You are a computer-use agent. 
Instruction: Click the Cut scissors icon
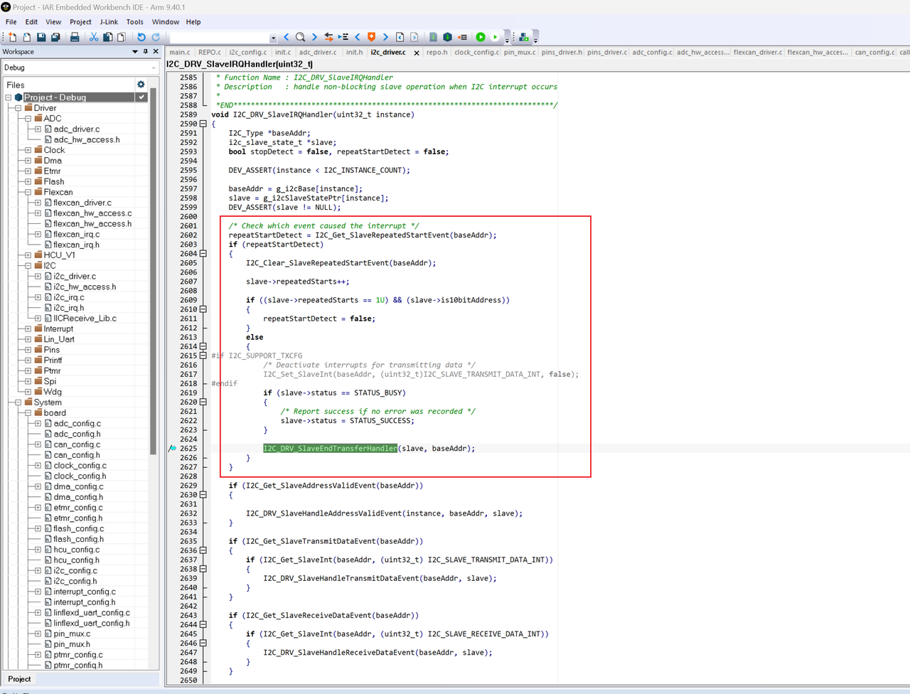(93, 37)
